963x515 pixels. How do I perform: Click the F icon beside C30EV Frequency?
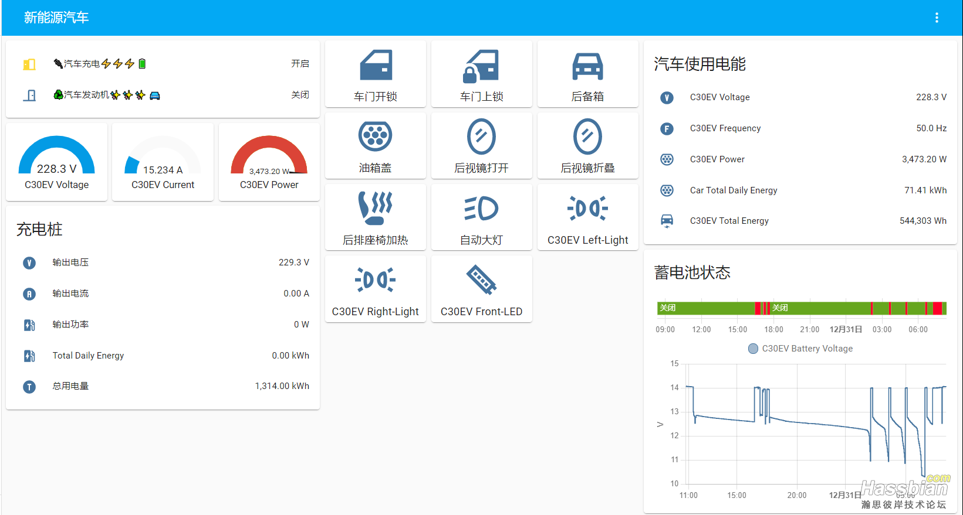click(x=667, y=129)
